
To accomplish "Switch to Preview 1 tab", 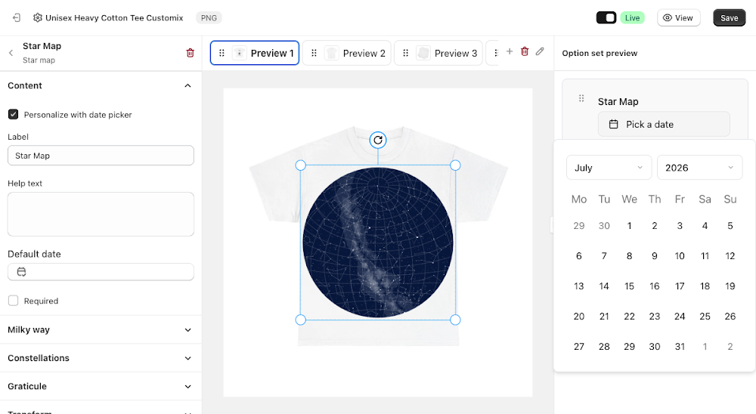I will coord(255,53).
